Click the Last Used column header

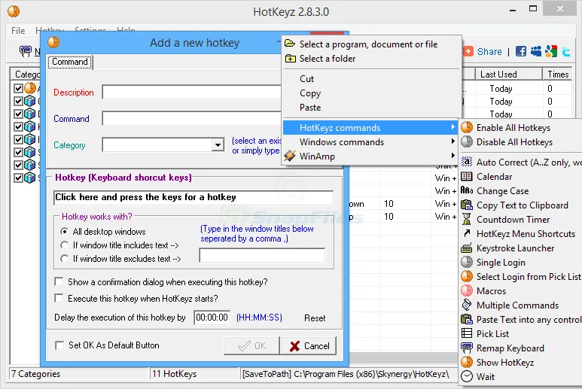point(508,74)
